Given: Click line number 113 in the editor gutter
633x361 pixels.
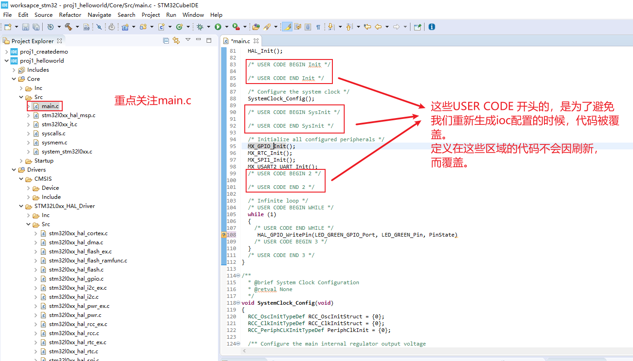Looking at the screenshot, I should 232,269.
